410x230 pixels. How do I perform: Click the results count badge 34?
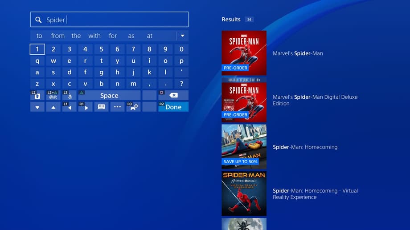[x=249, y=19]
